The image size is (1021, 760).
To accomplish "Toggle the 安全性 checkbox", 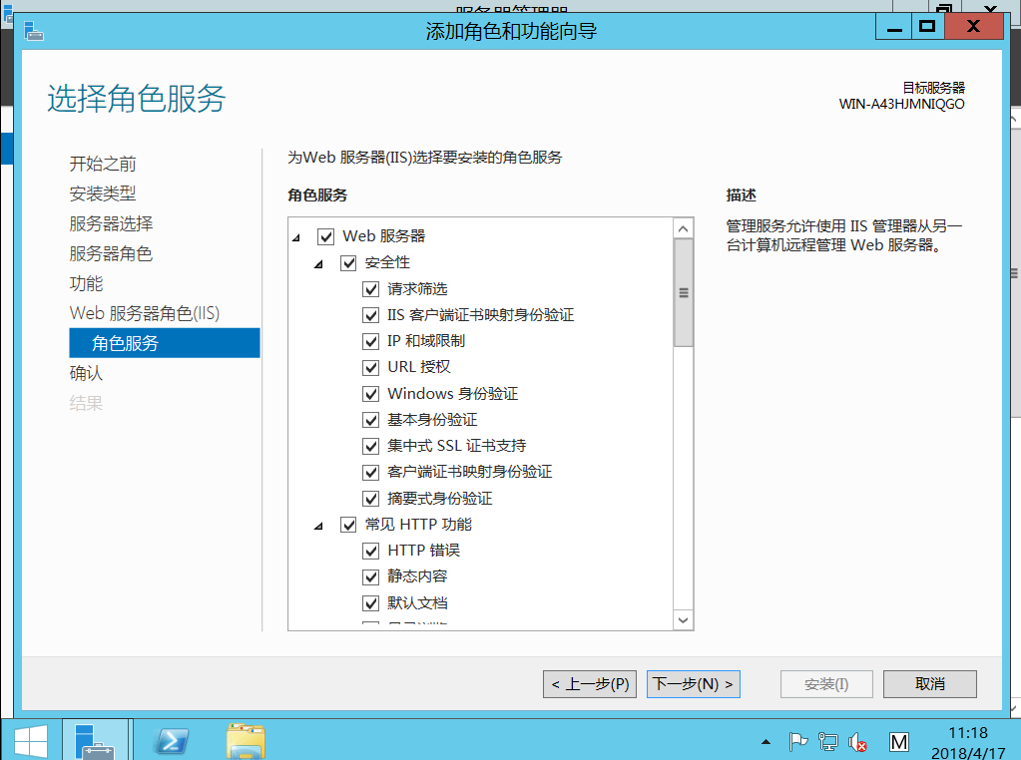I will pos(348,263).
